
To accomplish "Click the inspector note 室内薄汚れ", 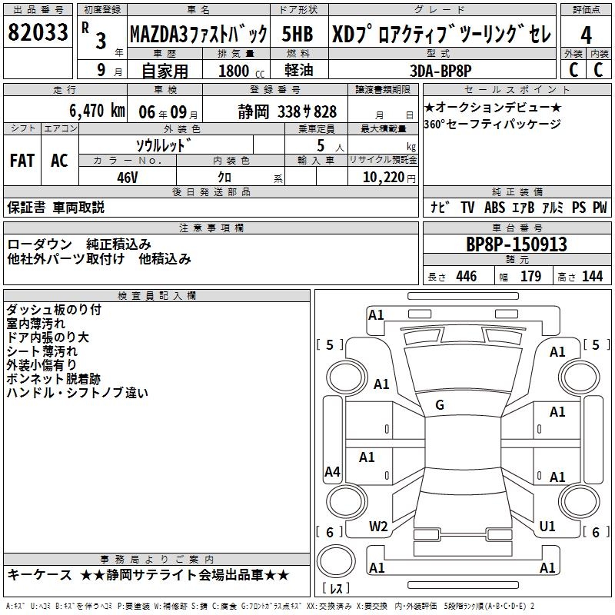I will [x=35, y=324].
